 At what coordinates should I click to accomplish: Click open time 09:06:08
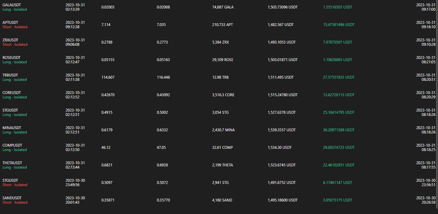72,44
